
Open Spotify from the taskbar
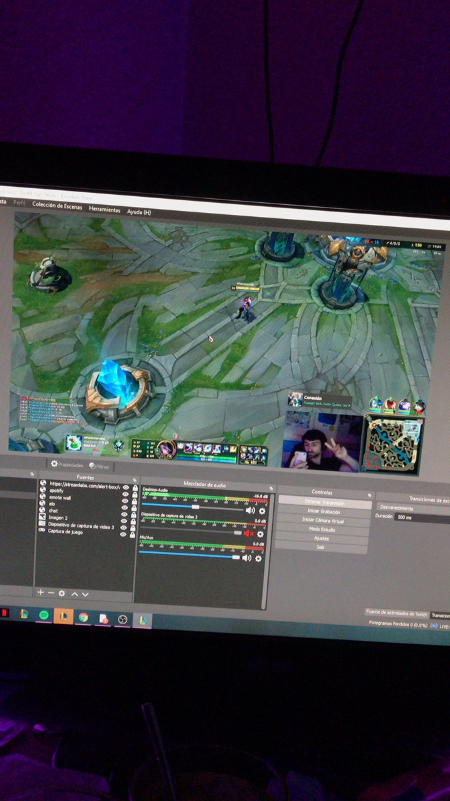click(44, 613)
